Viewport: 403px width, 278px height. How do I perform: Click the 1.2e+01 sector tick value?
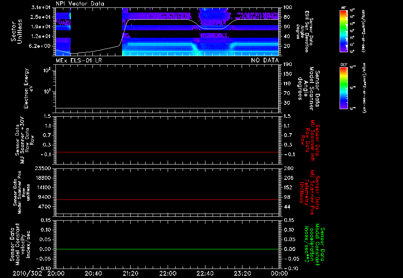pyautogui.click(x=41, y=37)
